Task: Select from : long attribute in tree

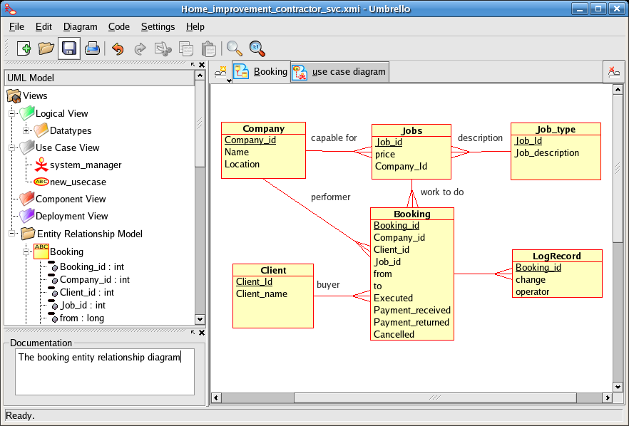Action: (82, 318)
